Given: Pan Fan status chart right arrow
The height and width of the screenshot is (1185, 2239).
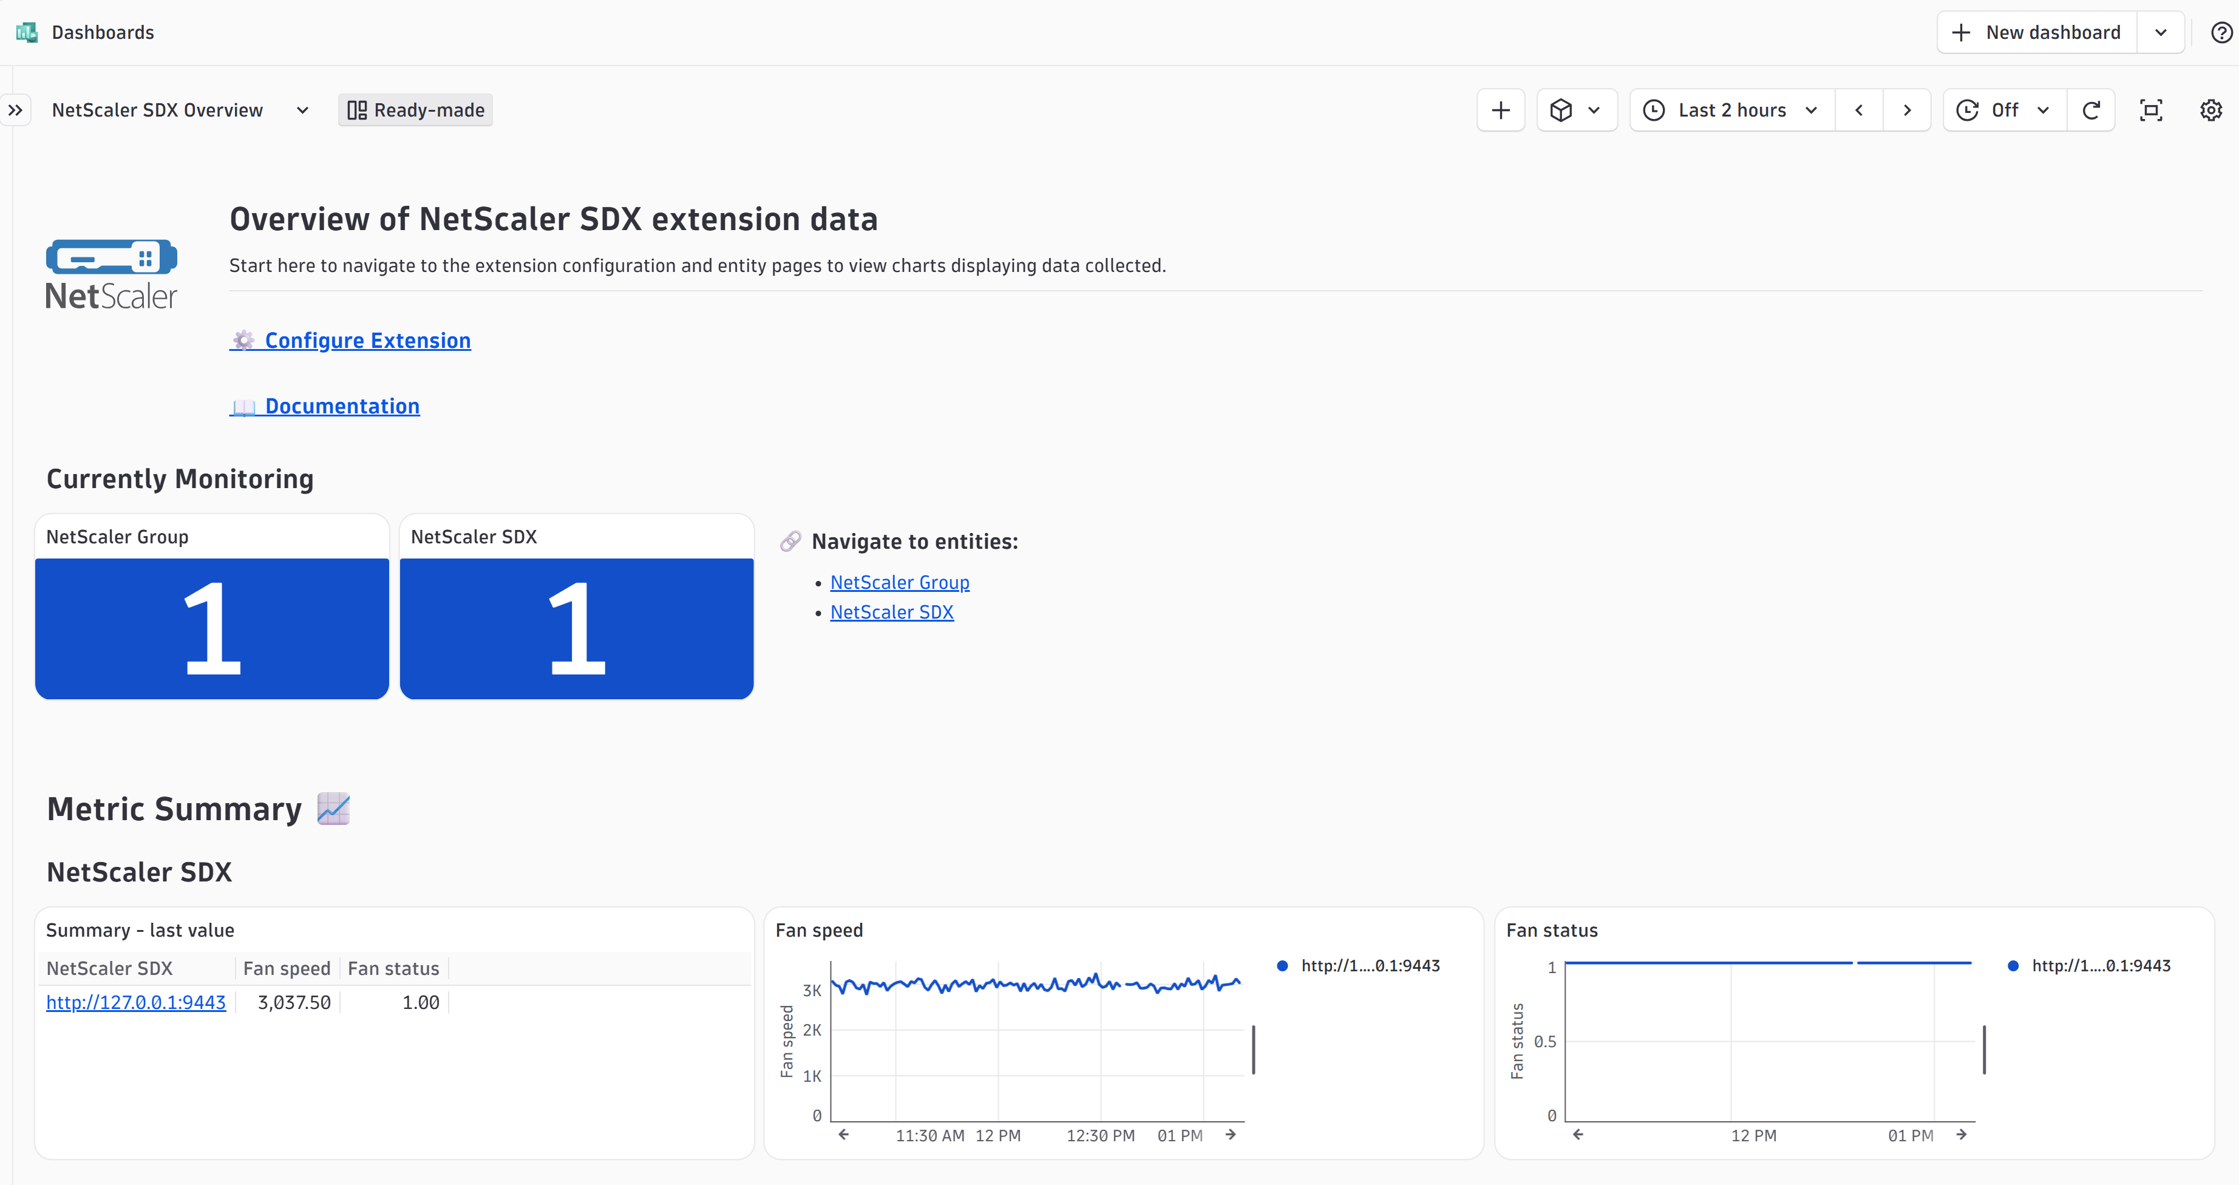Looking at the screenshot, I should [1962, 1135].
